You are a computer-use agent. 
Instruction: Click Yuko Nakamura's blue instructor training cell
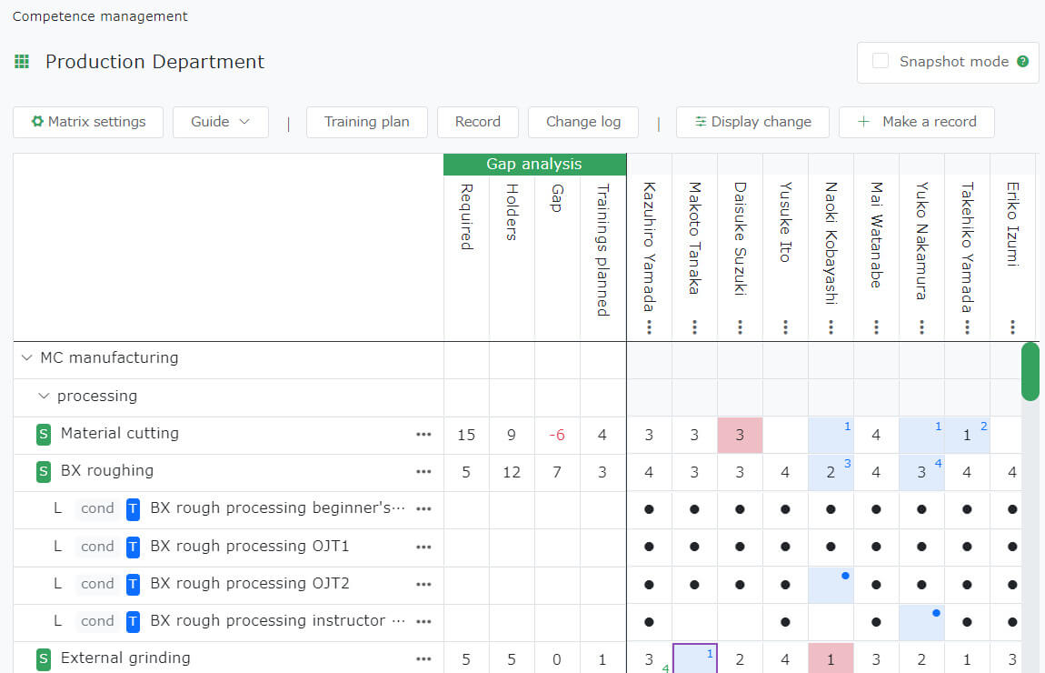tap(921, 622)
